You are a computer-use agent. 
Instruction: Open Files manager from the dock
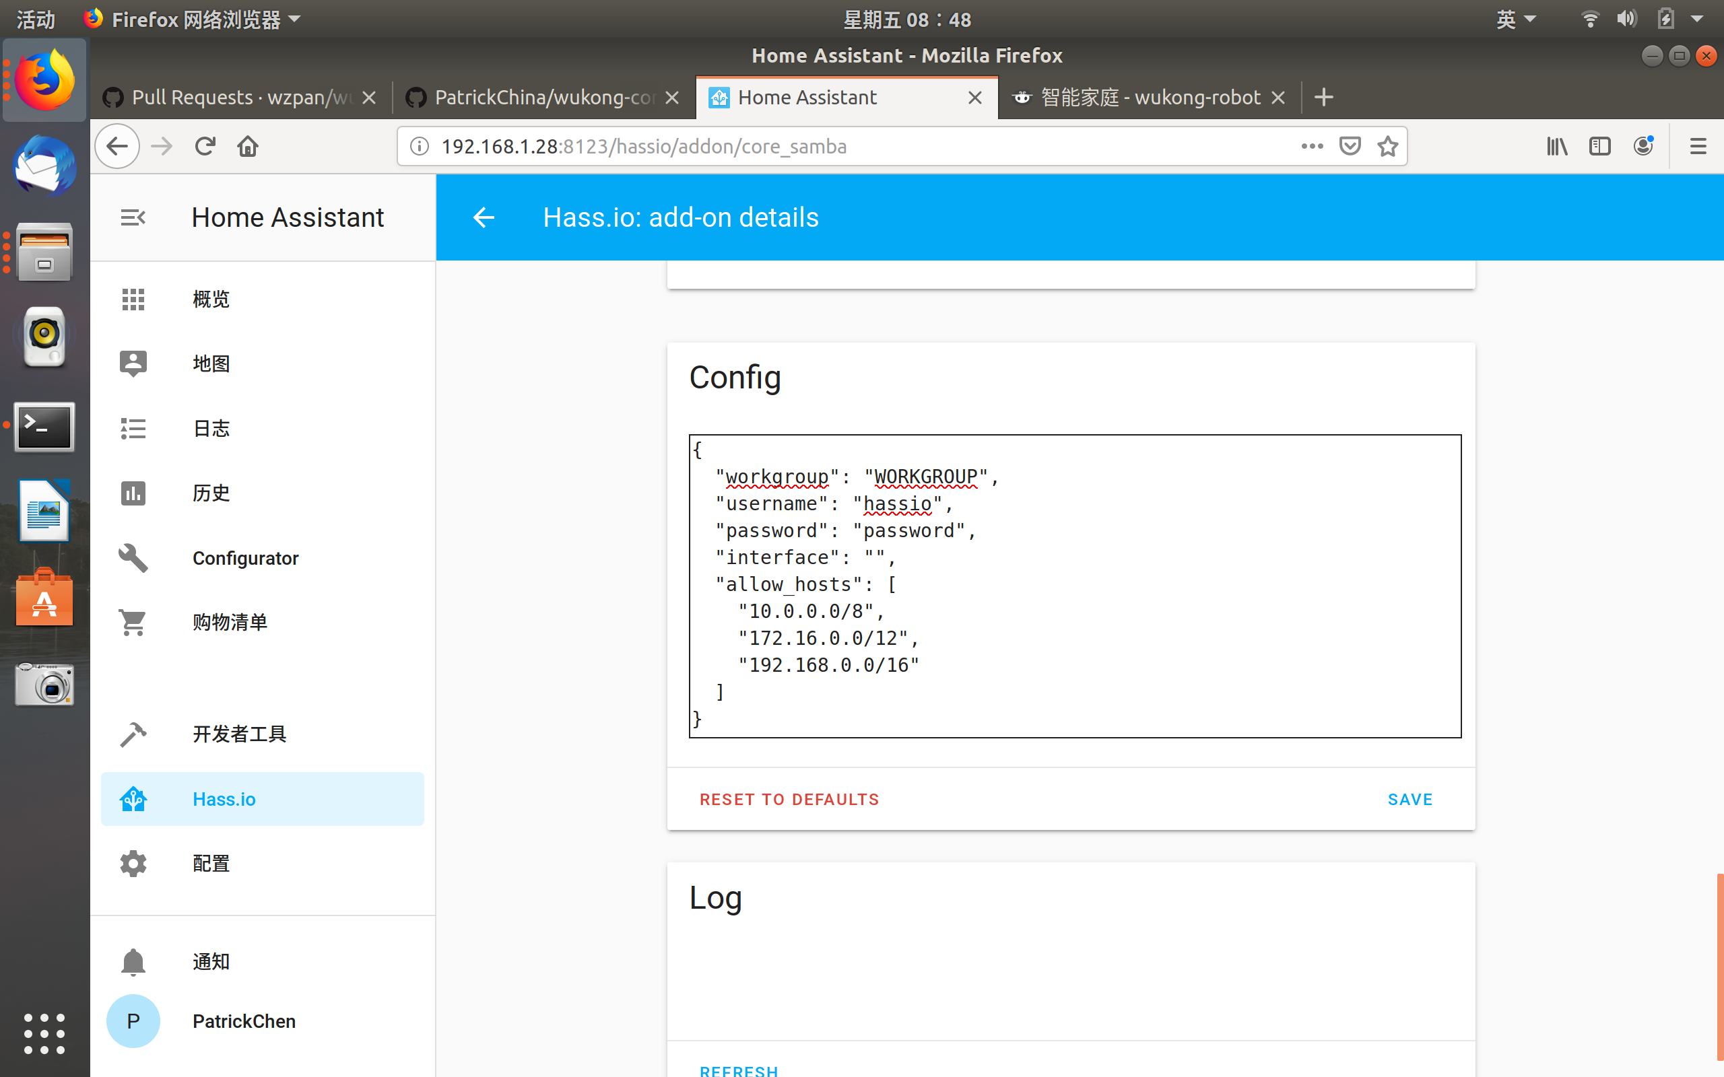point(44,252)
